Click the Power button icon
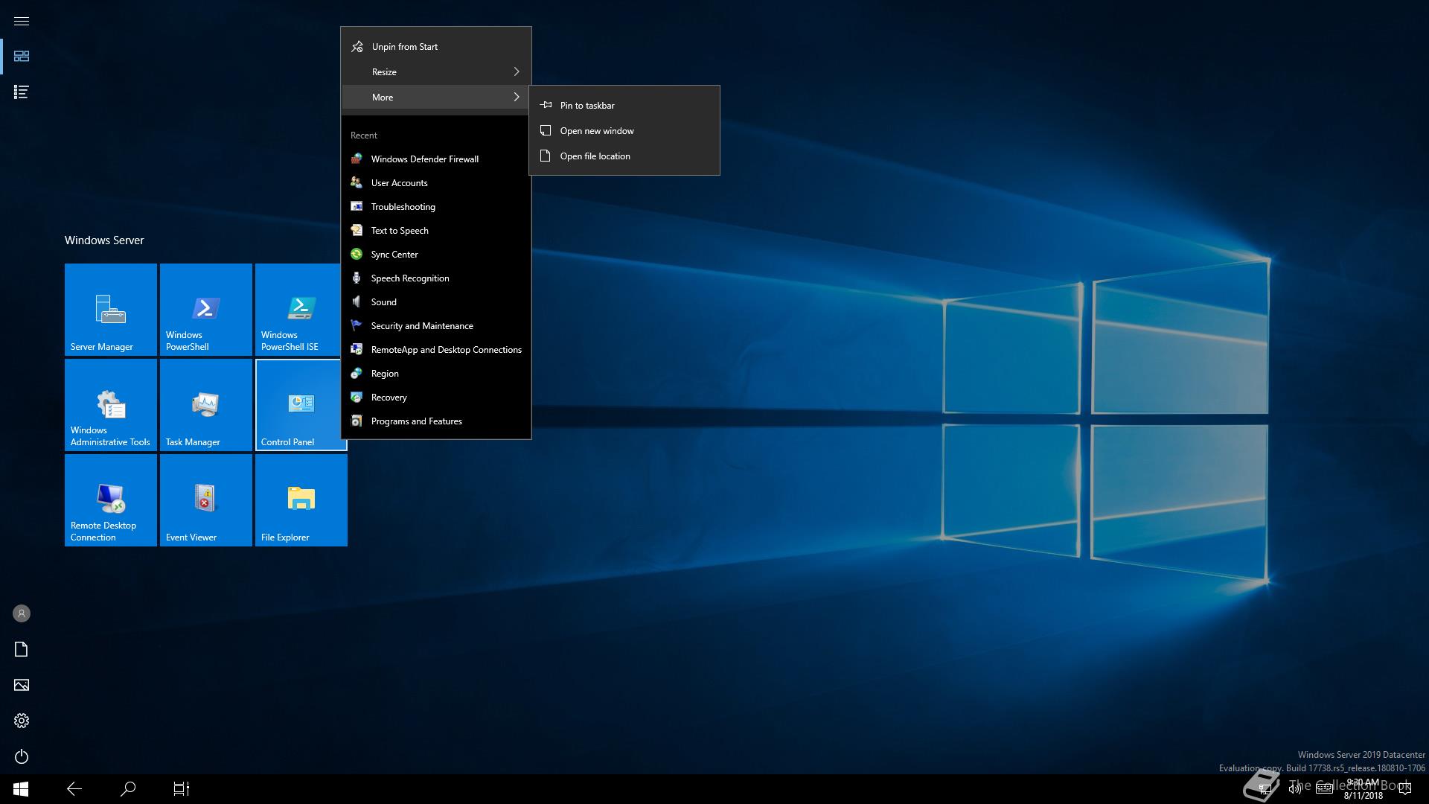Screen dimensions: 1429x804 pos(22,756)
